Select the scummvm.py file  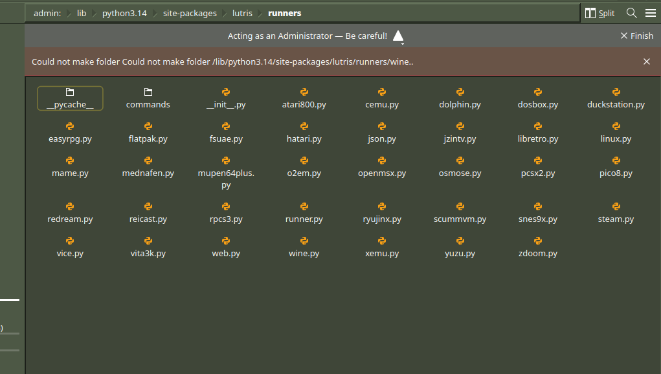pyautogui.click(x=460, y=213)
